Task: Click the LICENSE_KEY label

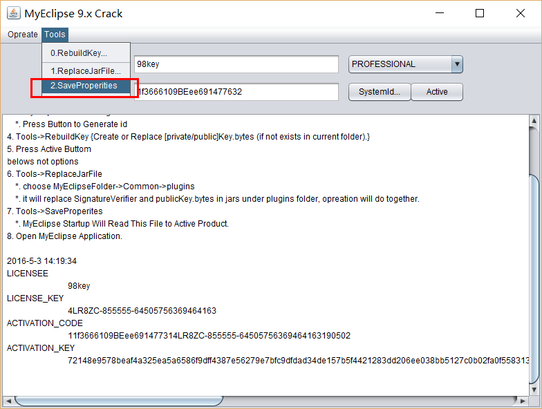Action: pos(35,298)
